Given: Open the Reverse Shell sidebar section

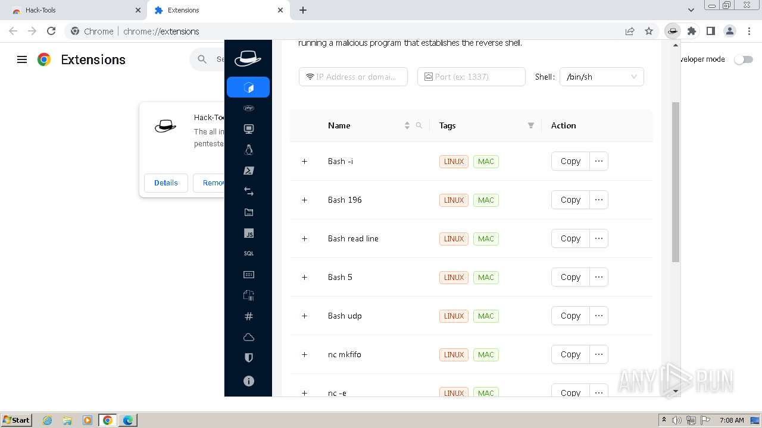Looking at the screenshot, I should pyautogui.click(x=248, y=87).
